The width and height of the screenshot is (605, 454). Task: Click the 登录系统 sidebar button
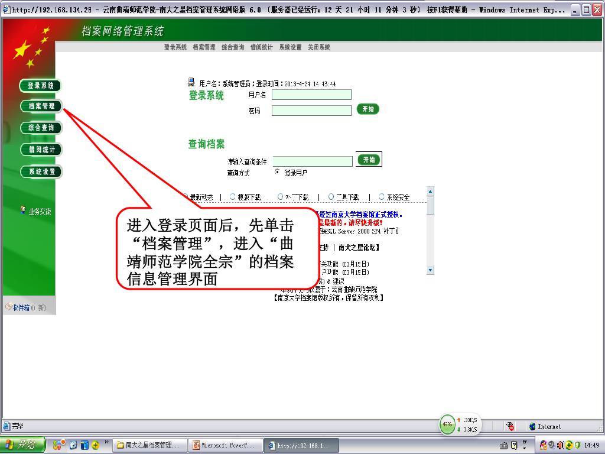40,86
